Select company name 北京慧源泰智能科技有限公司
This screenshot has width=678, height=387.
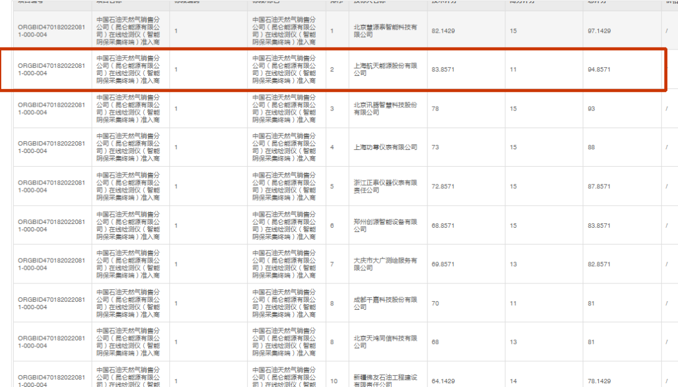coord(385,31)
